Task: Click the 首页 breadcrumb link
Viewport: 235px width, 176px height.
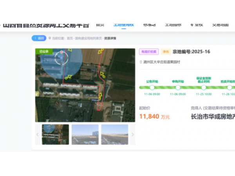Action: [69, 38]
